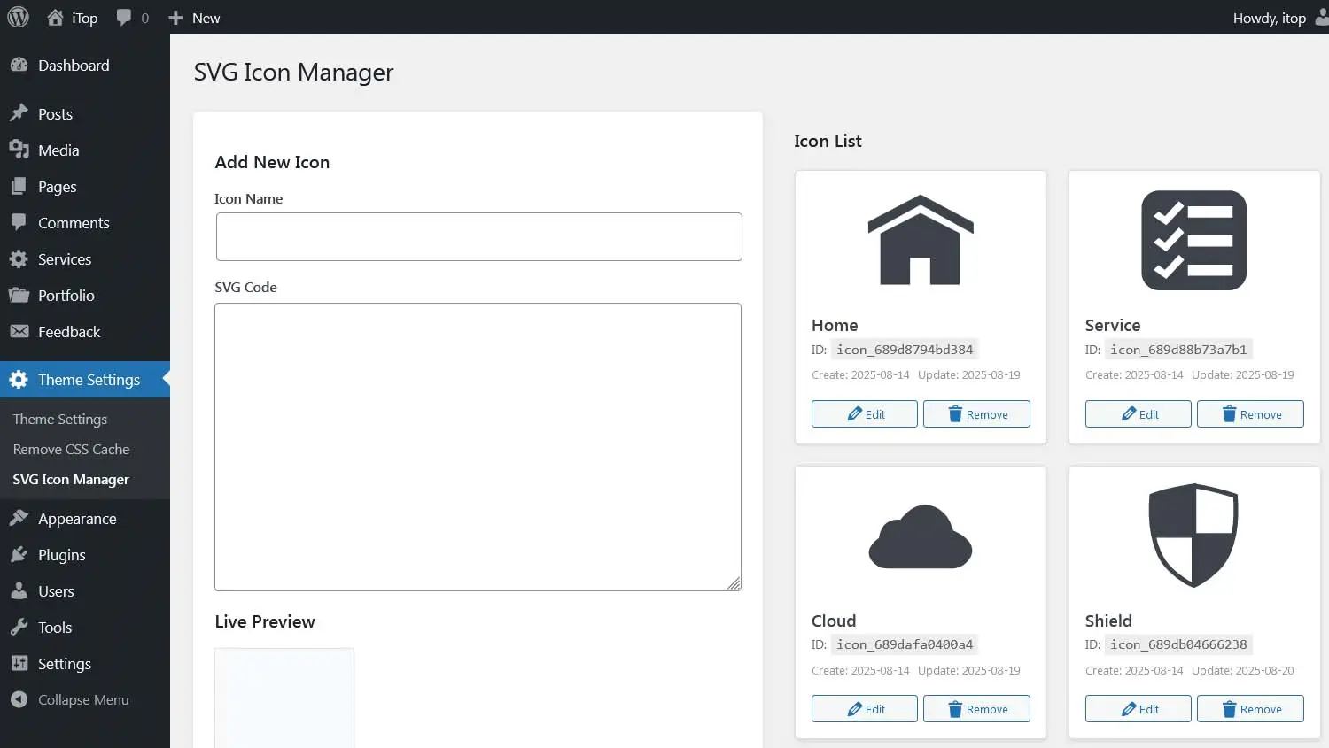The width and height of the screenshot is (1329, 748).
Task: Click the ID icon_689db04666238 text
Action: click(x=1178, y=644)
